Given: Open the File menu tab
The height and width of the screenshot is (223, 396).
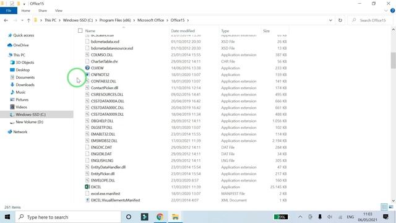Looking at the screenshot, I should tap(9, 11).
